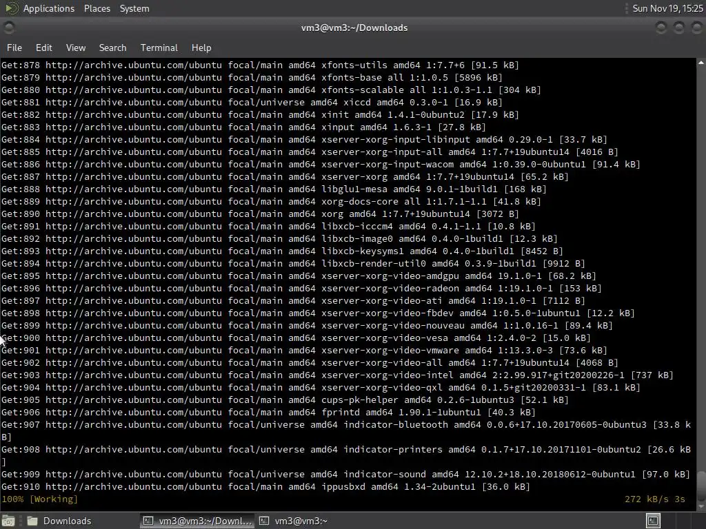Click the Get:892 libxcb-image0 line

[279, 239]
